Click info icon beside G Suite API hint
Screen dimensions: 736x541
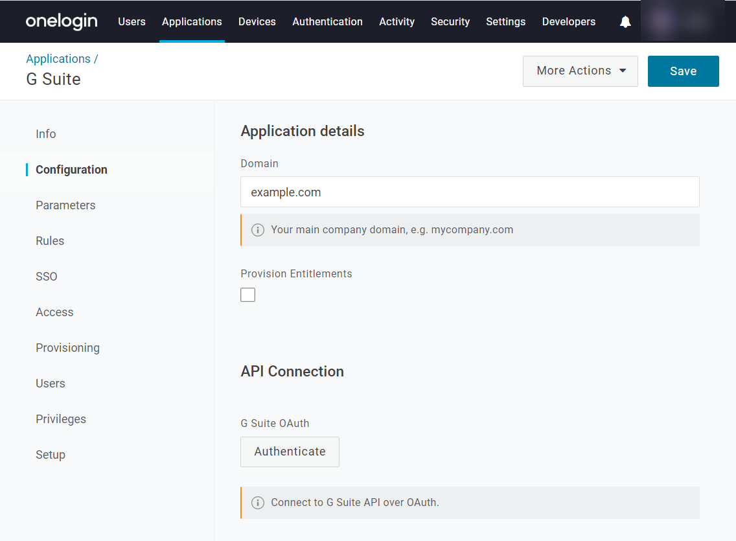[258, 503]
